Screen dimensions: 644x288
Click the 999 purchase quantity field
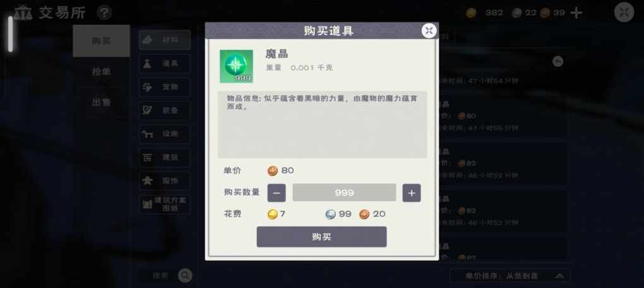pos(344,193)
